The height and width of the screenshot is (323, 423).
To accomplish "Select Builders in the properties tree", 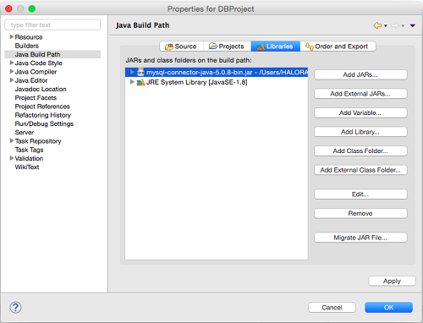I will 27,46.
